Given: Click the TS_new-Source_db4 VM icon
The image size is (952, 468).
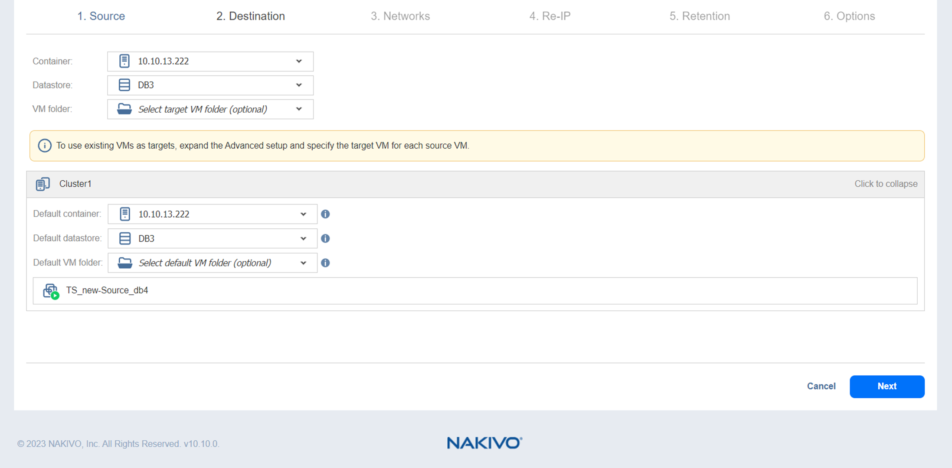Looking at the screenshot, I should 51,291.
